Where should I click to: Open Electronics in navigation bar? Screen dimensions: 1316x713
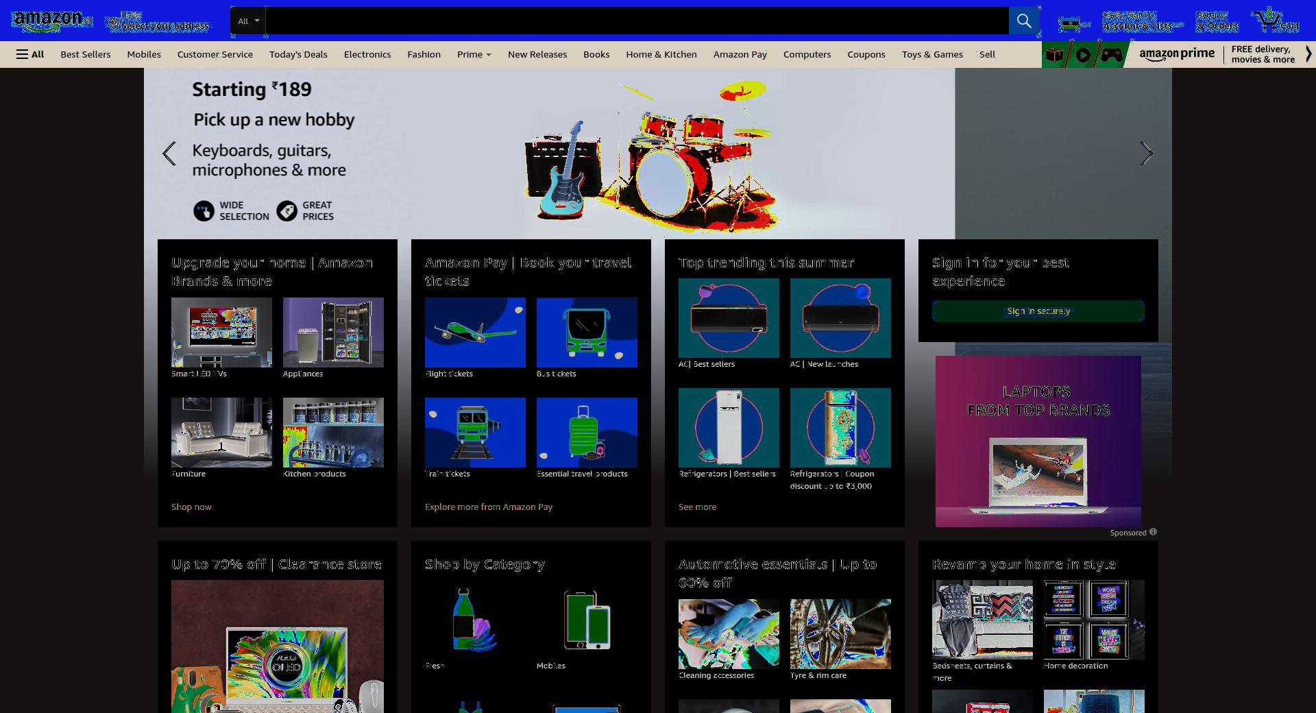[367, 54]
